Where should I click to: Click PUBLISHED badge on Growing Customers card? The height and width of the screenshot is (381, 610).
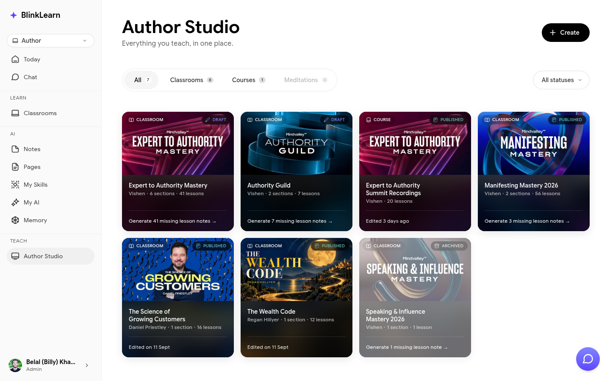pos(211,246)
